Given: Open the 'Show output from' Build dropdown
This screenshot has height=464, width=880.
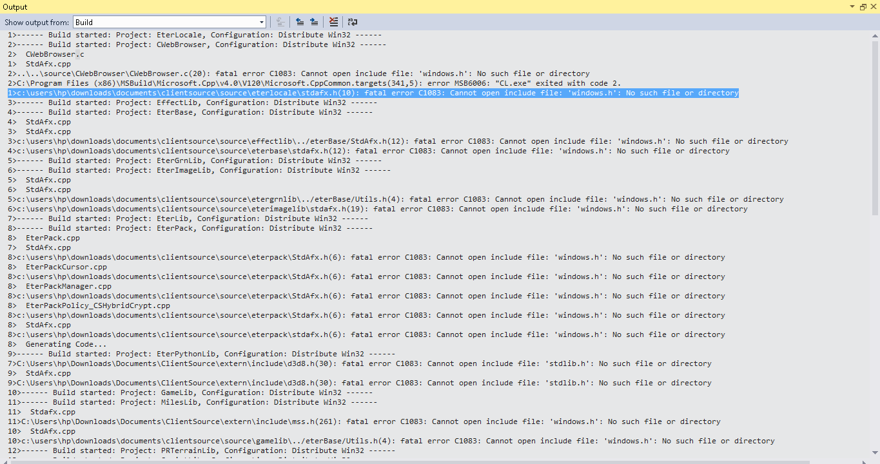Looking at the screenshot, I should pyautogui.click(x=169, y=22).
